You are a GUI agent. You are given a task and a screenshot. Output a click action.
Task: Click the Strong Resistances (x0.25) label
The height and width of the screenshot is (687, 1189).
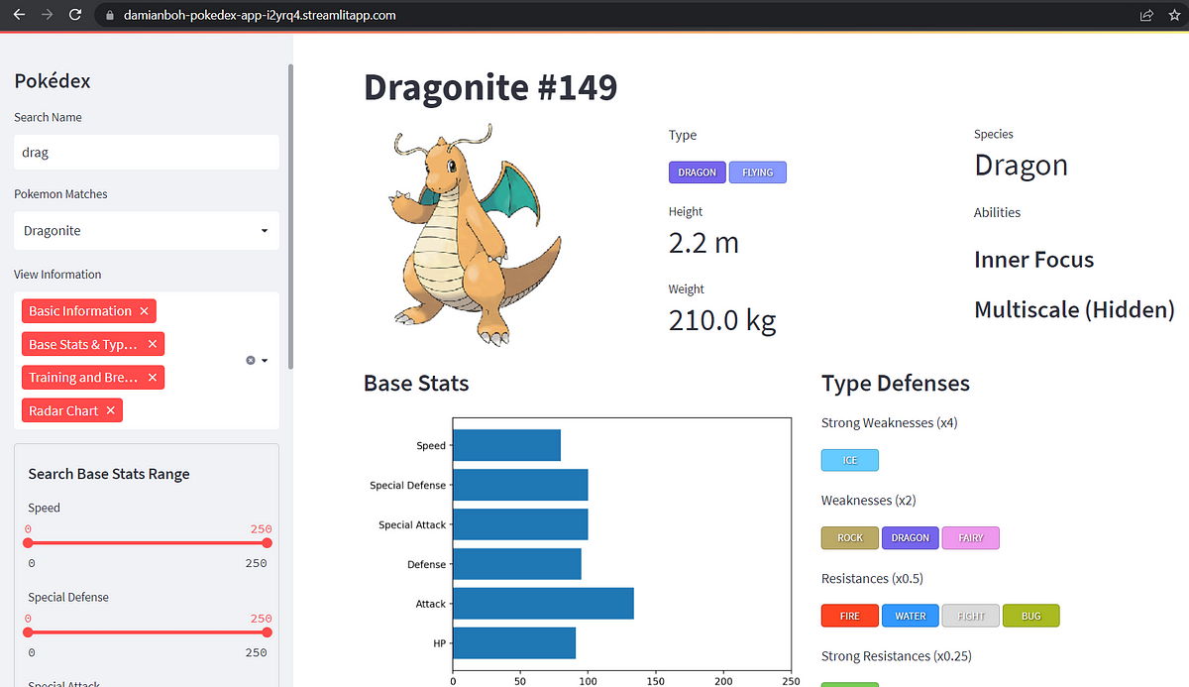[896, 656]
